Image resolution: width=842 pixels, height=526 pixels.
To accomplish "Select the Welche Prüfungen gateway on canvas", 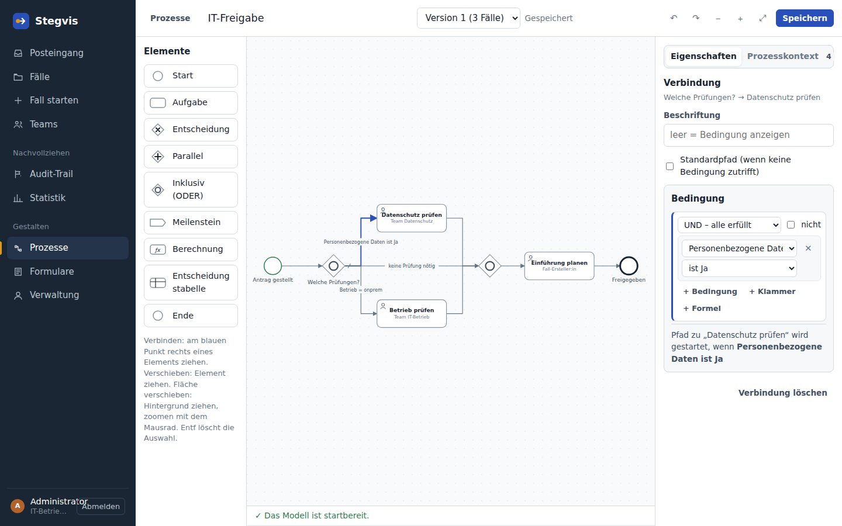I will click(333, 266).
